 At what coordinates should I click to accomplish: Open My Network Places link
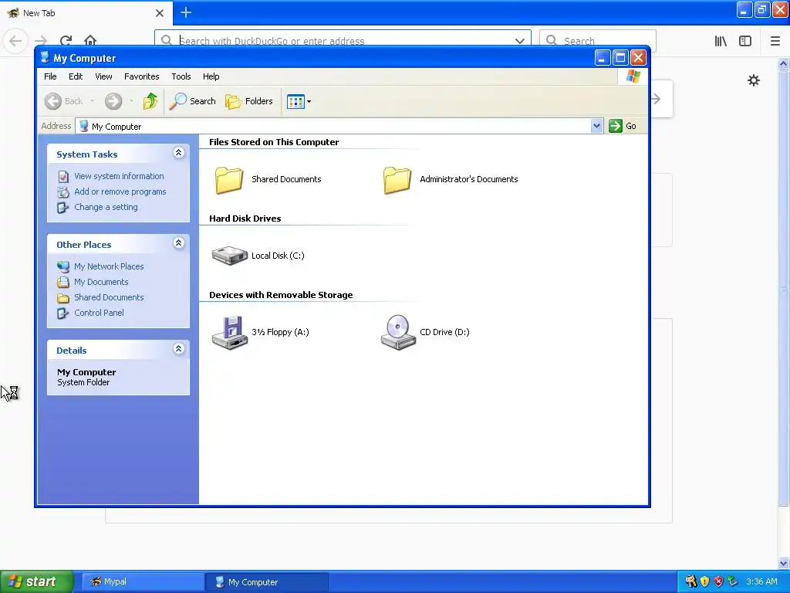click(109, 266)
